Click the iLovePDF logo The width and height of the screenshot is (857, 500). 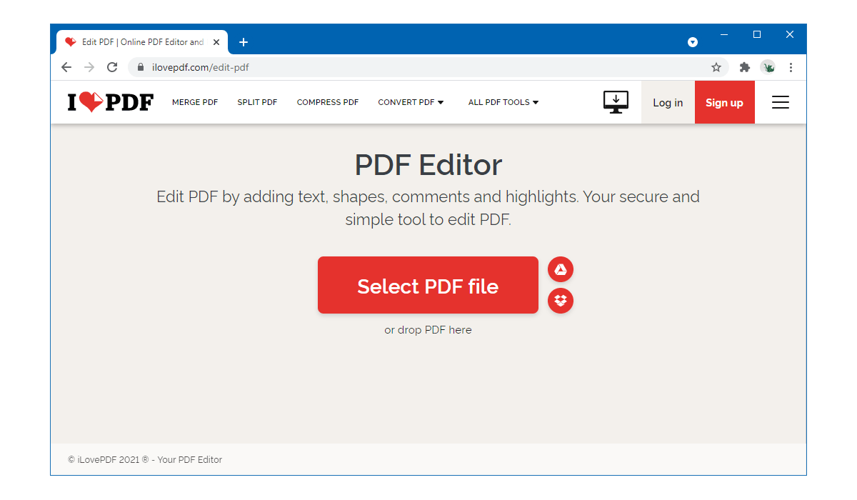pyautogui.click(x=110, y=103)
